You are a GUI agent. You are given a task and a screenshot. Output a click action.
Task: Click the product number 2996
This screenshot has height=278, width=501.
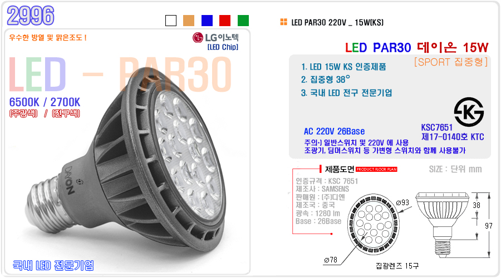(x=31, y=16)
